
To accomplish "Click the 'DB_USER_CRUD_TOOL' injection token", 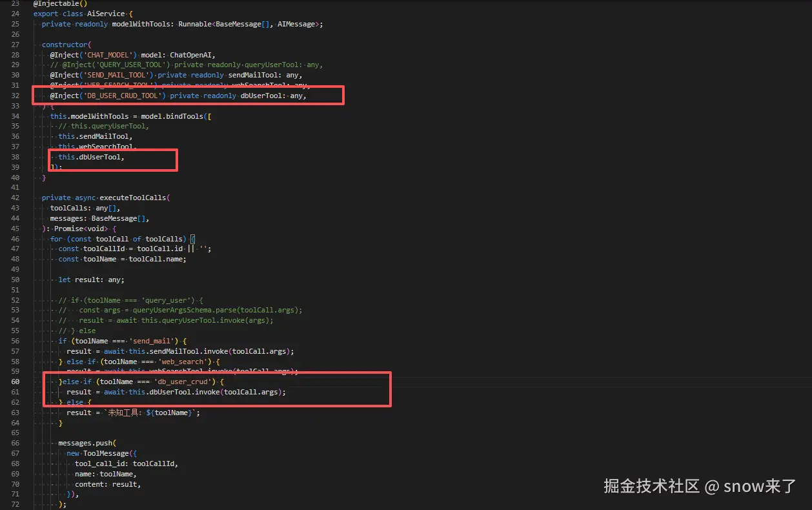I will point(124,96).
